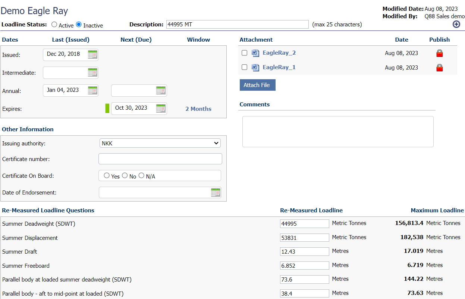
Task: Click red publish lock for EagleRay_1
Action: (439, 68)
